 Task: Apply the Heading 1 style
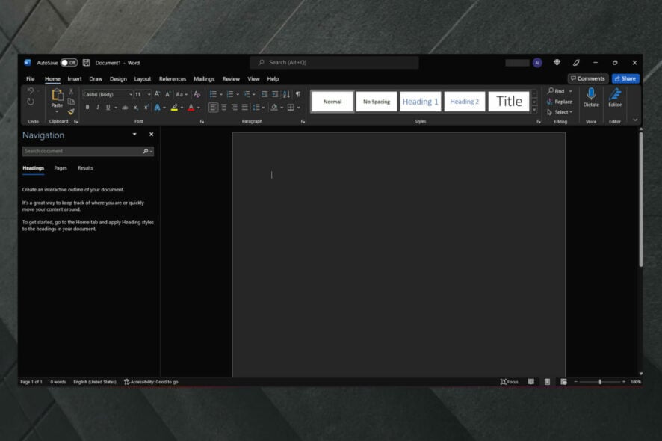point(420,102)
